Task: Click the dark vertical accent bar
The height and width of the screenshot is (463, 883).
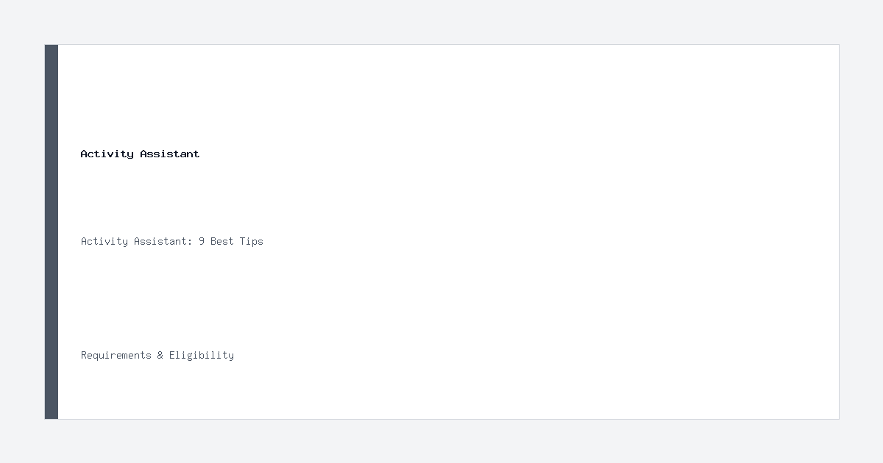Action: [x=52, y=232]
